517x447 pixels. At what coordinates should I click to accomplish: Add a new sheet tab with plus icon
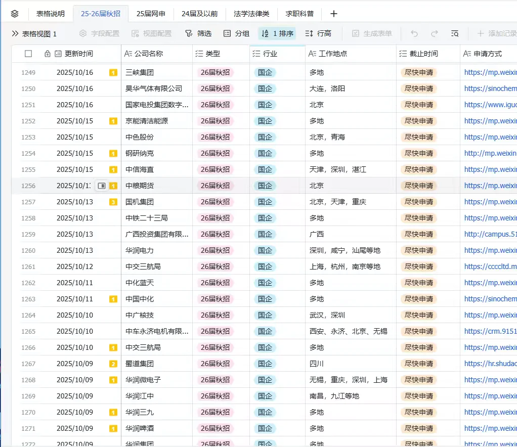(x=334, y=14)
